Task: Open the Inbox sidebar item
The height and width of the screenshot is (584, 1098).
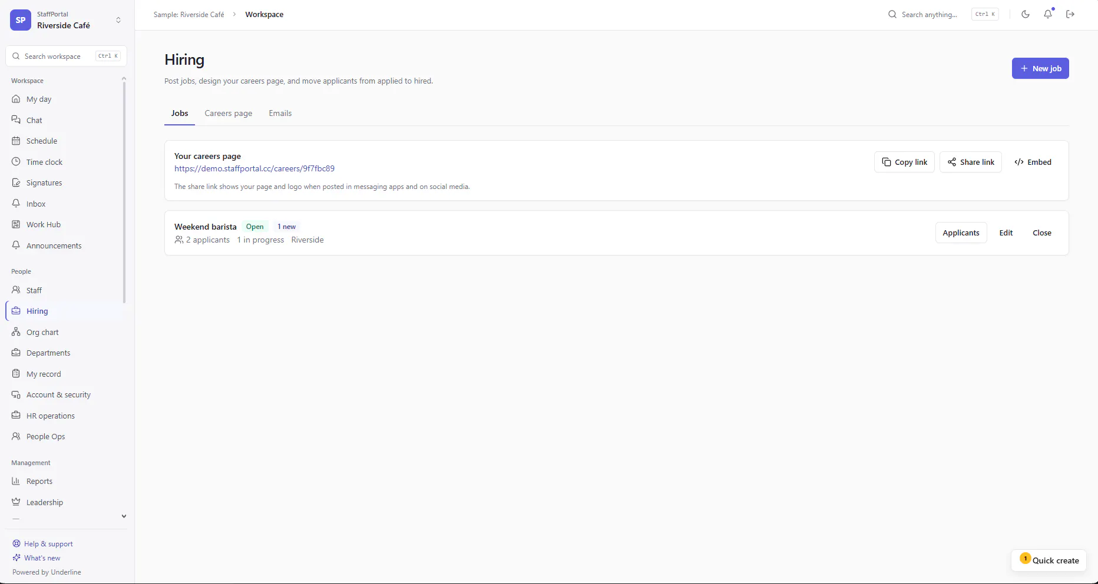Action: click(65, 204)
